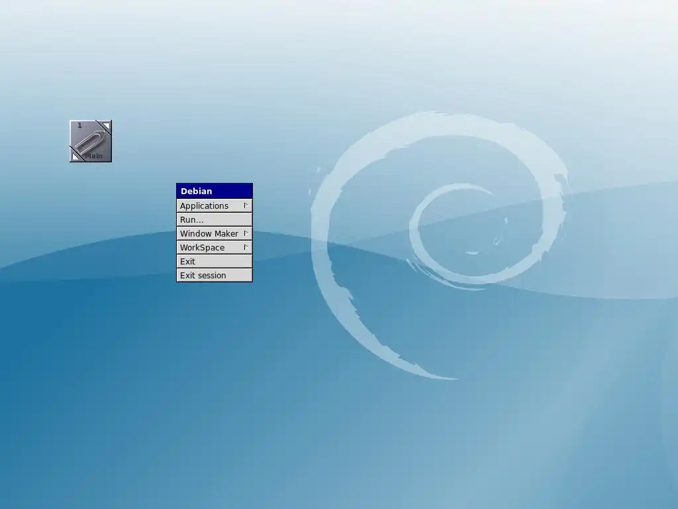Screen dimensions: 678x509
Task: Choose Run... from the Debian menu
Action: 215,219
